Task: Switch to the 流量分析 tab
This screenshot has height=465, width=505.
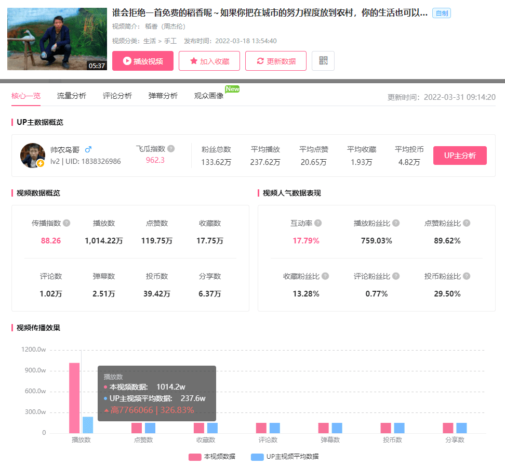Action: [72, 96]
